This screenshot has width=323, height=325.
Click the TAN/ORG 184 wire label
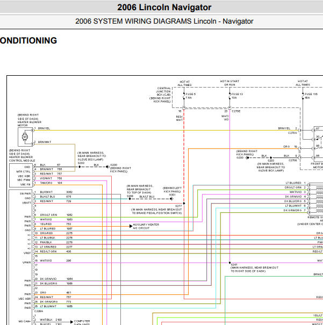tap(51, 183)
